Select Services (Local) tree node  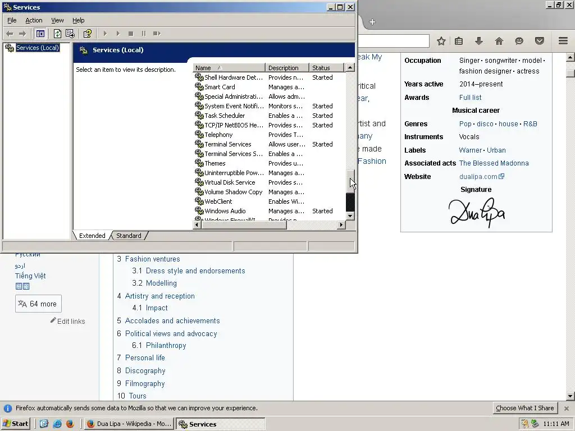[x=38, y=48]
